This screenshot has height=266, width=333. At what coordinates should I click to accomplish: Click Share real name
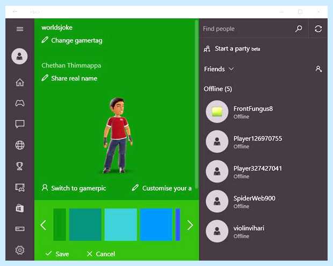coord(74,78)
